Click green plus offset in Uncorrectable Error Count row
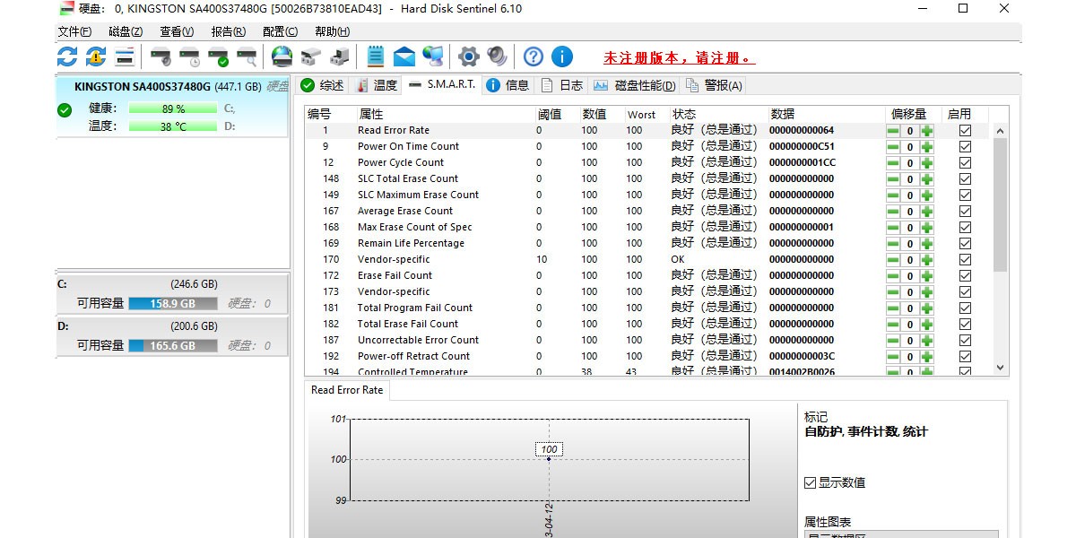The height and width of the screenshot is (538, 1076). click(926, 341)
